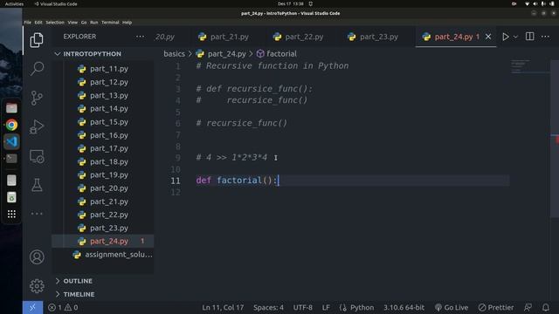Open part_11.py in explorer
Viewport: 559px width, 314px height.
[x=103, y=69]
